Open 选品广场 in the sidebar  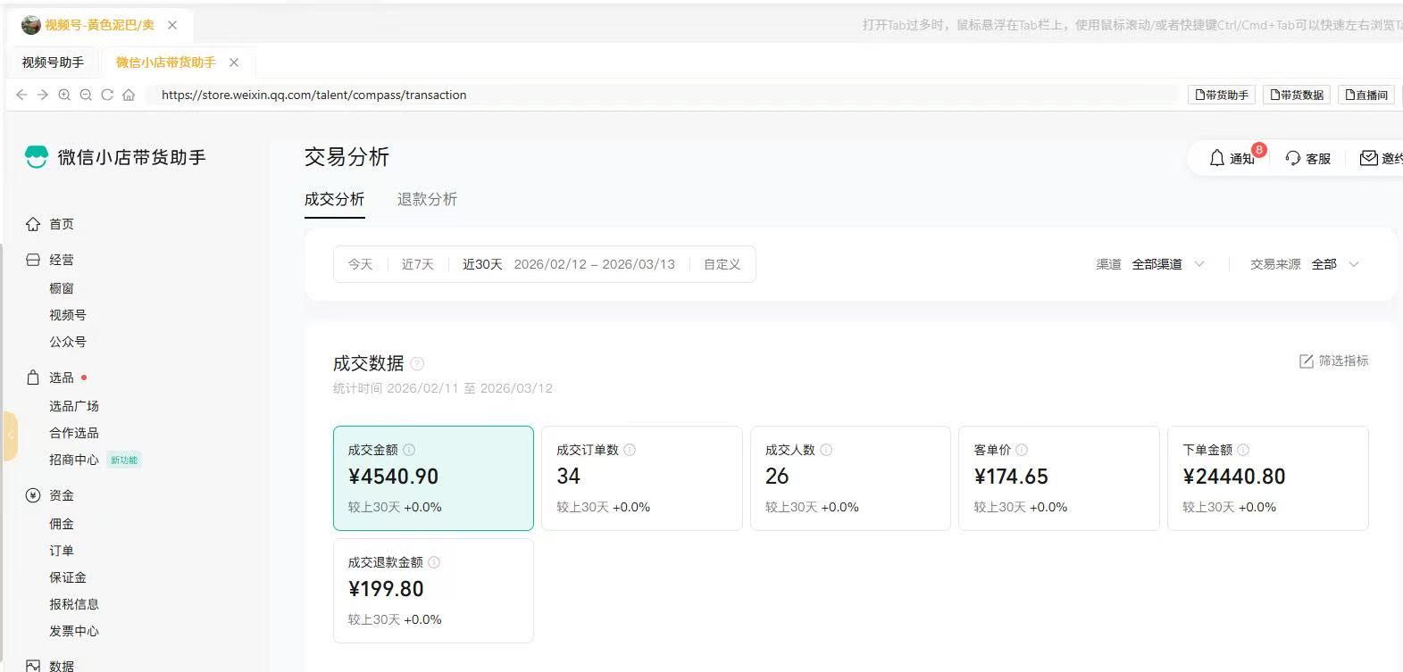[74, 406]
